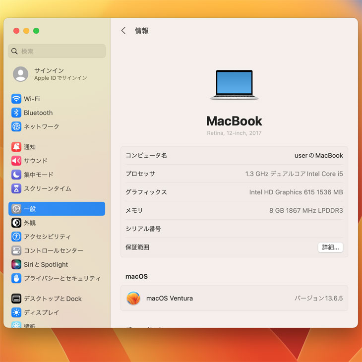Select the アクセシビリティ icon
The width and height of the screenshot is (362, 362).
pos(16,237)
